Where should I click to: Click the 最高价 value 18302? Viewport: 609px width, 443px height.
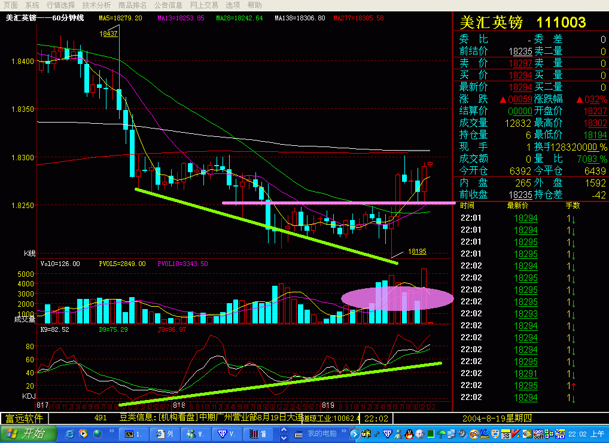coord(595,123)
